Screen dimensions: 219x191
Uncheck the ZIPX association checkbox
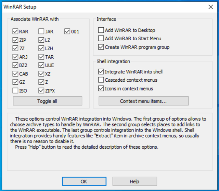pos(41,91)
